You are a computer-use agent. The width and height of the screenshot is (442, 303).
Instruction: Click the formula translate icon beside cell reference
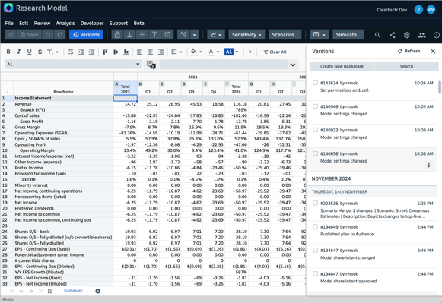(x=151, y=65)
